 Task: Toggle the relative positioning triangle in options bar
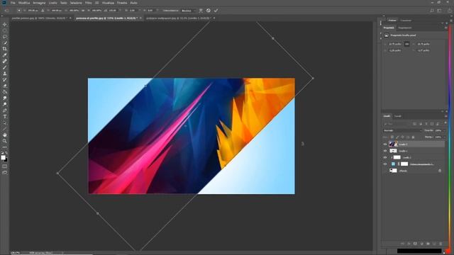(43, 11)
